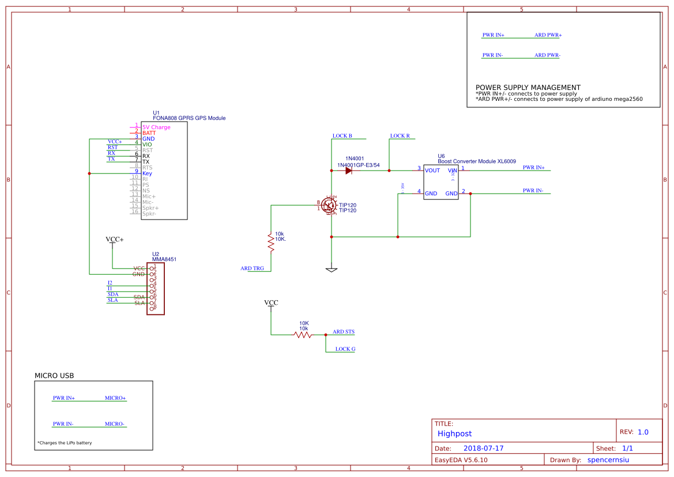The width and height of the screenshot is (674, 477).
Task: Click the MMA8451 header component U2
Action: [156, 289]
